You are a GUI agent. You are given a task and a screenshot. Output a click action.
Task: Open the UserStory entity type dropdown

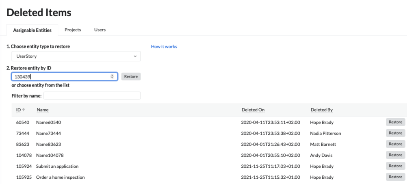76,56
